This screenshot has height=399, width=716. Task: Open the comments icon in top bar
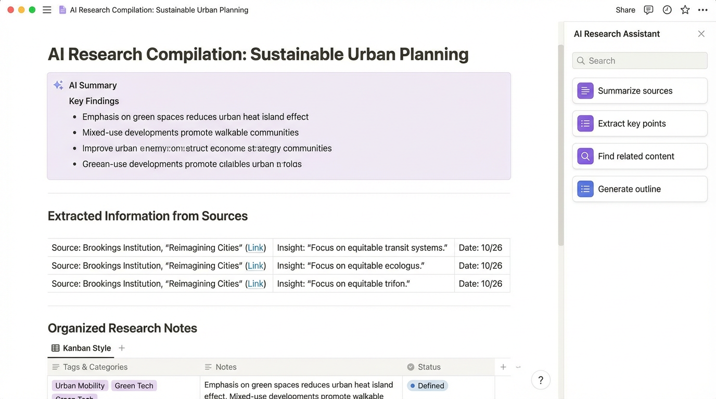pos(648,10)
